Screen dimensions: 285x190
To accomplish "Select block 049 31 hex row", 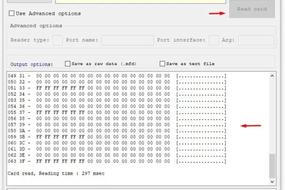I will point(117,76).
